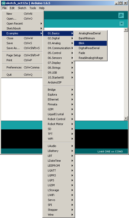Expand Robot Control examples
The width and height of the screenshot is (129, 218).
pyautogui.click(x=59, y=119)
